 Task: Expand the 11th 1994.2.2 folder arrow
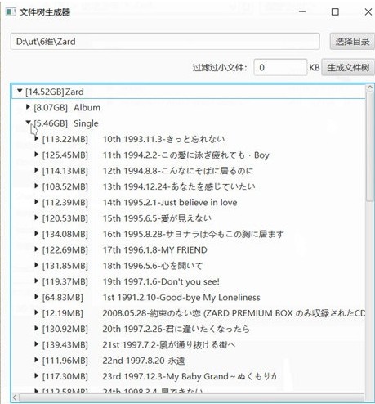click(x=36, y=155)
